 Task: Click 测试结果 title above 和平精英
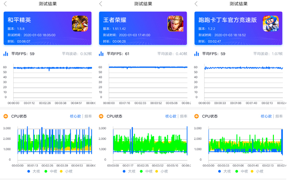pyautogui.click(x=48, y=4)
